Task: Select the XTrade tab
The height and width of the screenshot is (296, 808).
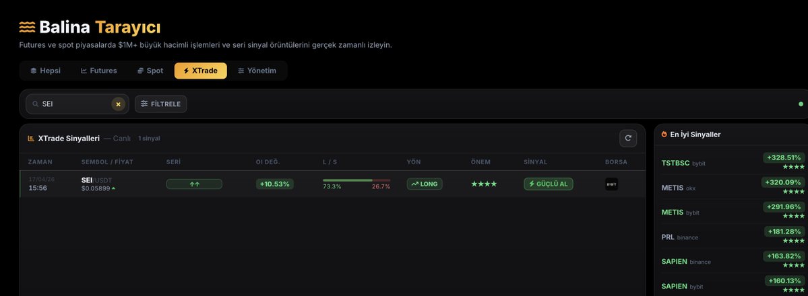Action: pos(200,71)
